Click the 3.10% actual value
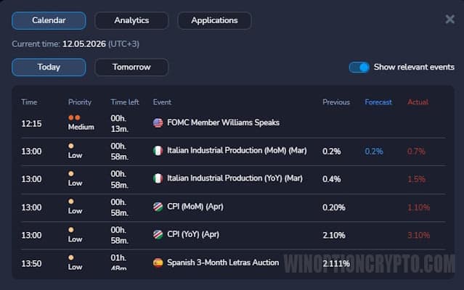 tap(418, 236)
